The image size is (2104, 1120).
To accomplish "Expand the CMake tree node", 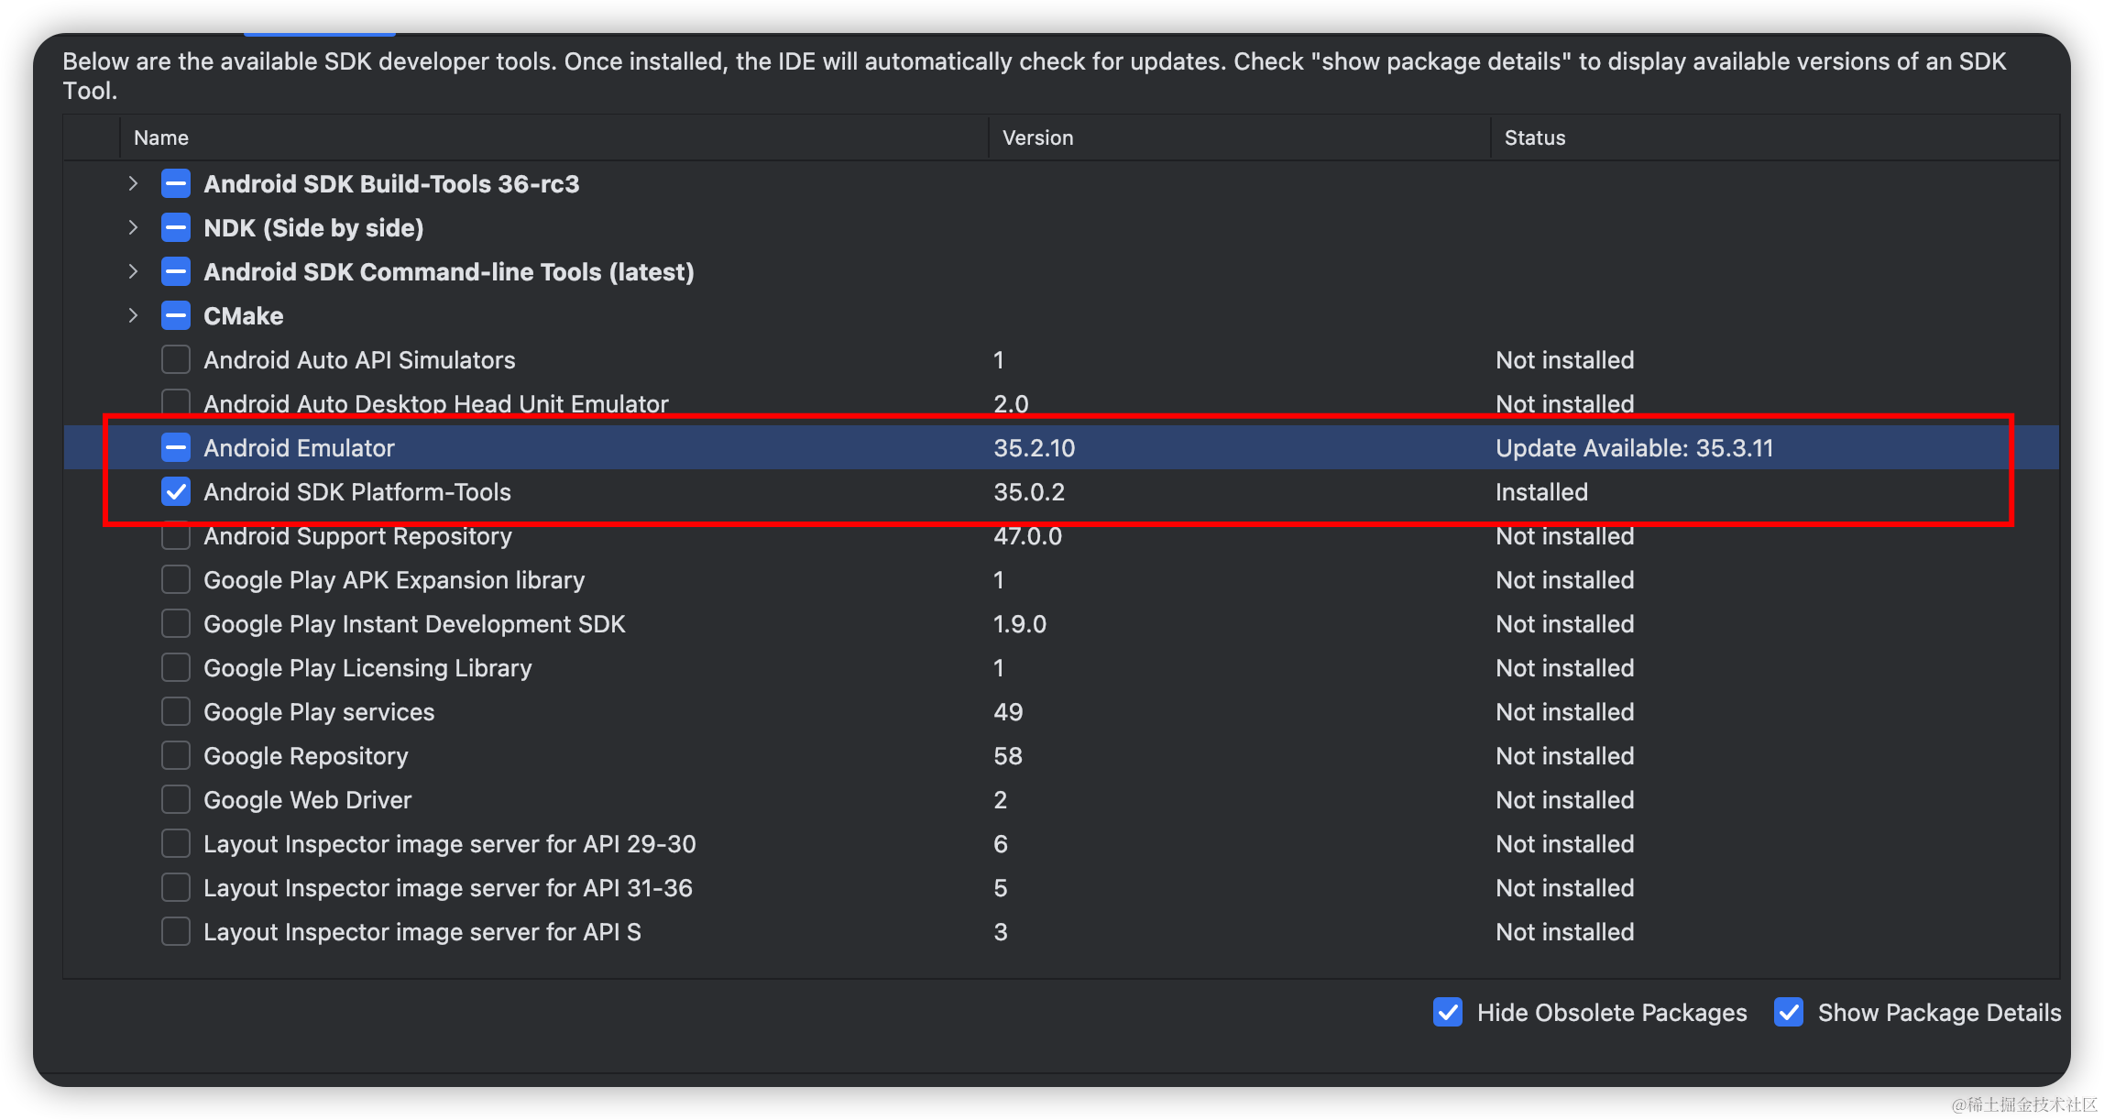I will coord(134,315).
